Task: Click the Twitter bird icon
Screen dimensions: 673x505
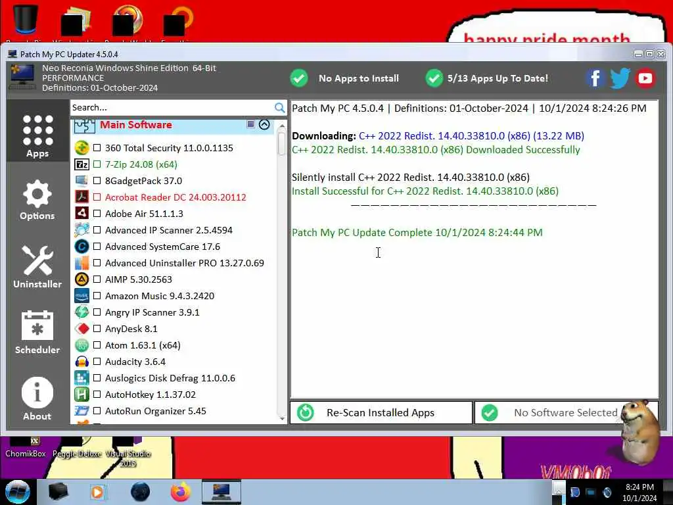Action: [x=620, y=78]
